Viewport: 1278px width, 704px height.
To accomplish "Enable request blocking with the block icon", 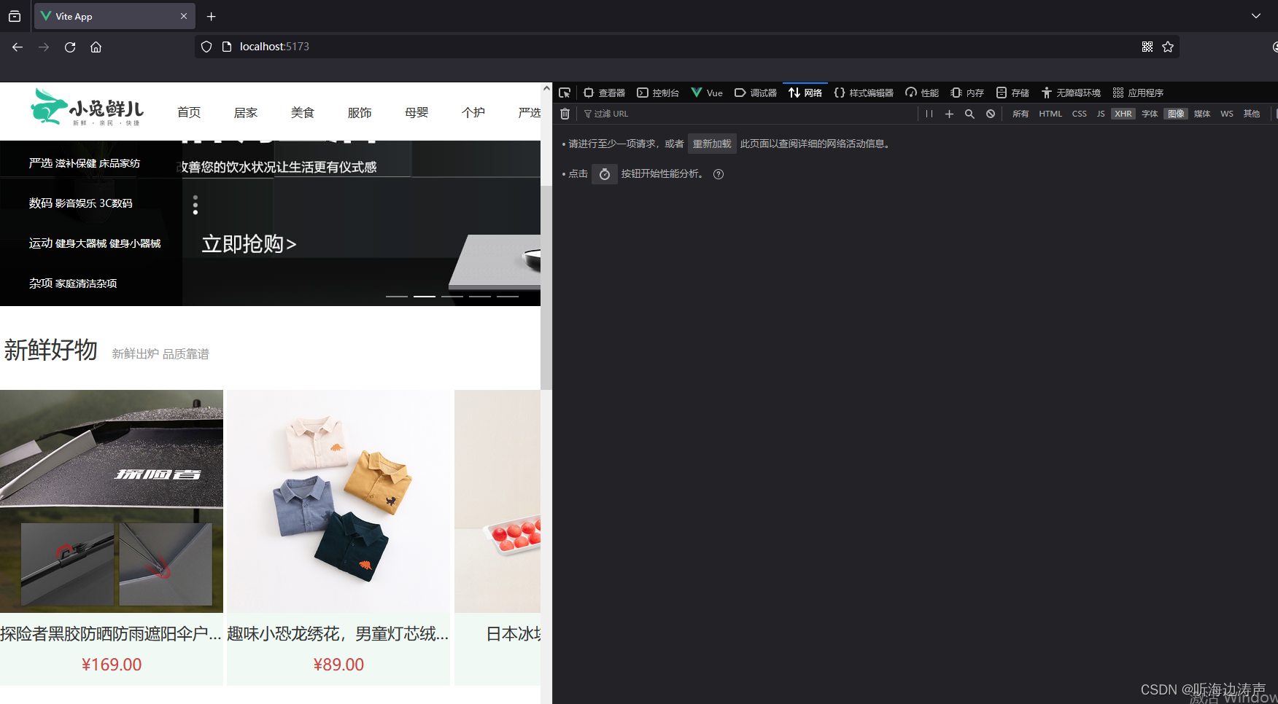I will [990, 114].
